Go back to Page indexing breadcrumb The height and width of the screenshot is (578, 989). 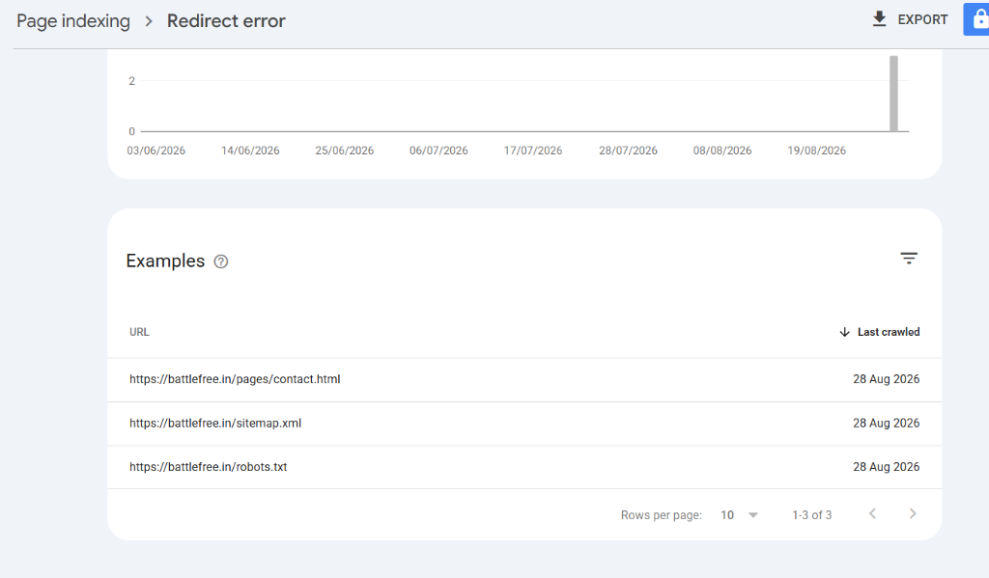[73, 21]
